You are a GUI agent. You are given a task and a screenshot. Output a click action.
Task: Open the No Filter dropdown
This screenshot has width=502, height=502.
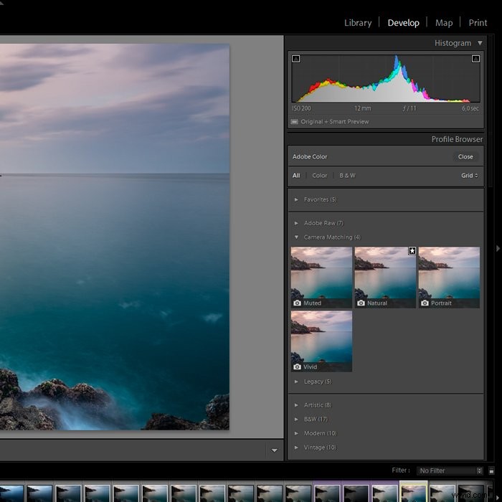(450, 470)
